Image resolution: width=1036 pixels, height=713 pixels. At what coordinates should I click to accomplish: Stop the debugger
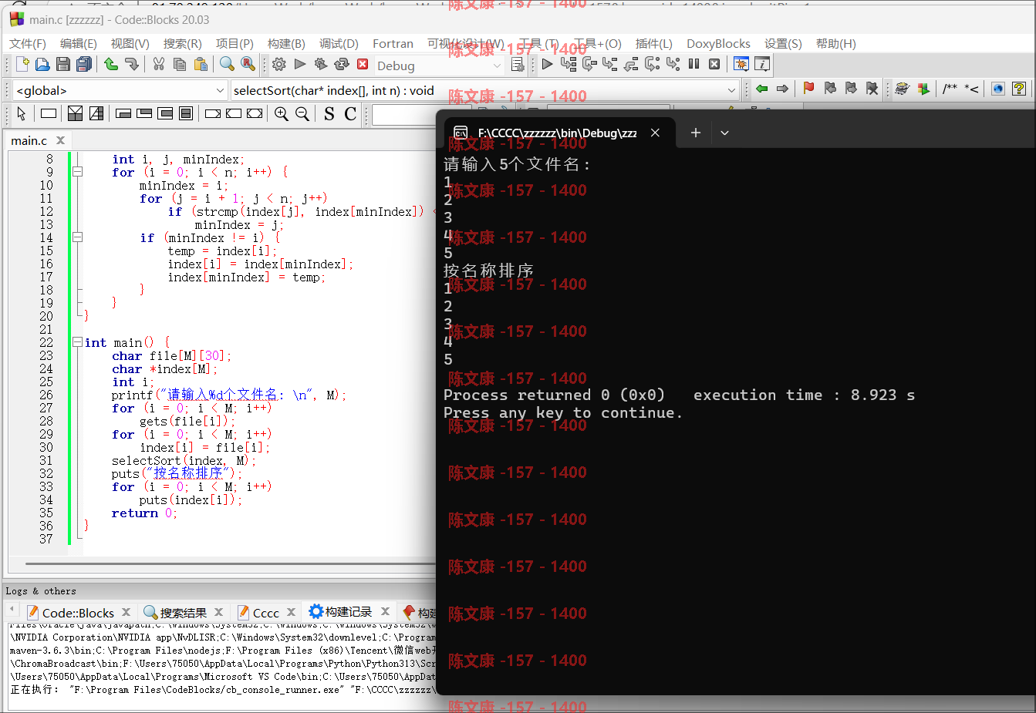(x=714, y=64)
